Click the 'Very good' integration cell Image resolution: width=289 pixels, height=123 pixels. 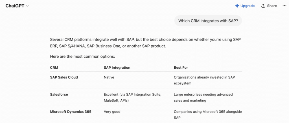[x=112, y=112]
